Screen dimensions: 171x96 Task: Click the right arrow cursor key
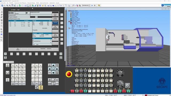tap(57, 69)
